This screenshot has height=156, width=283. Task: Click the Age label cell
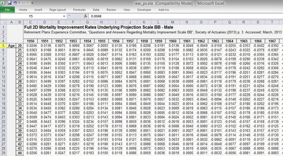coord(11,46)
